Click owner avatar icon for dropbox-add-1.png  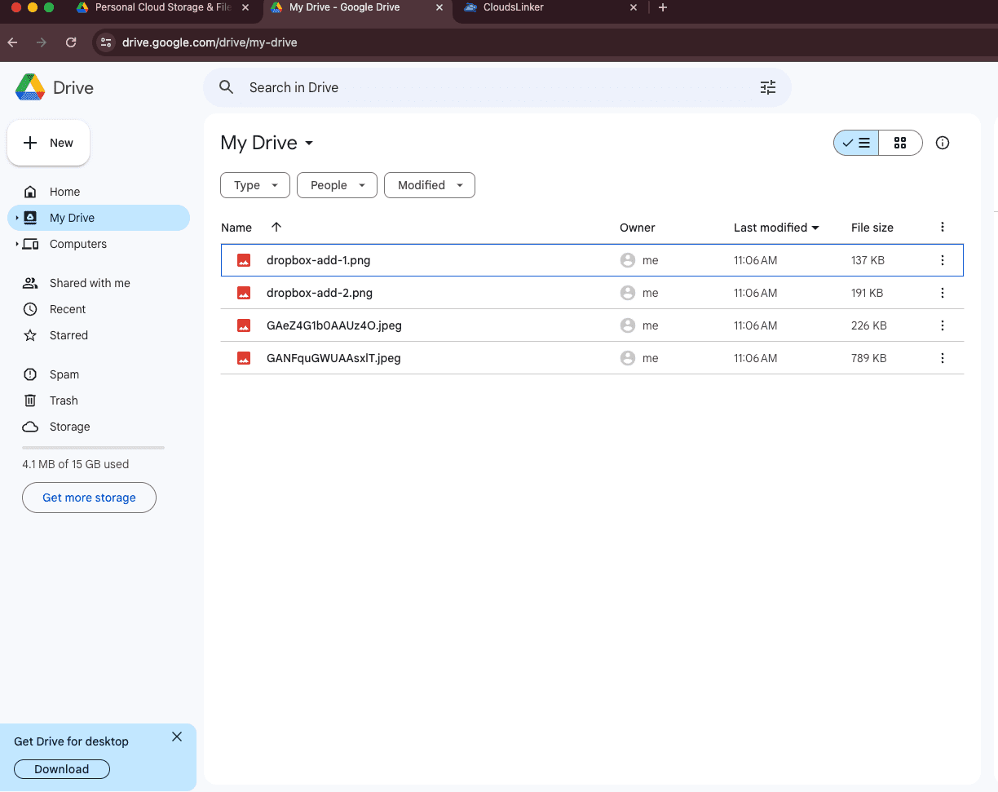(x=628, y=260)
